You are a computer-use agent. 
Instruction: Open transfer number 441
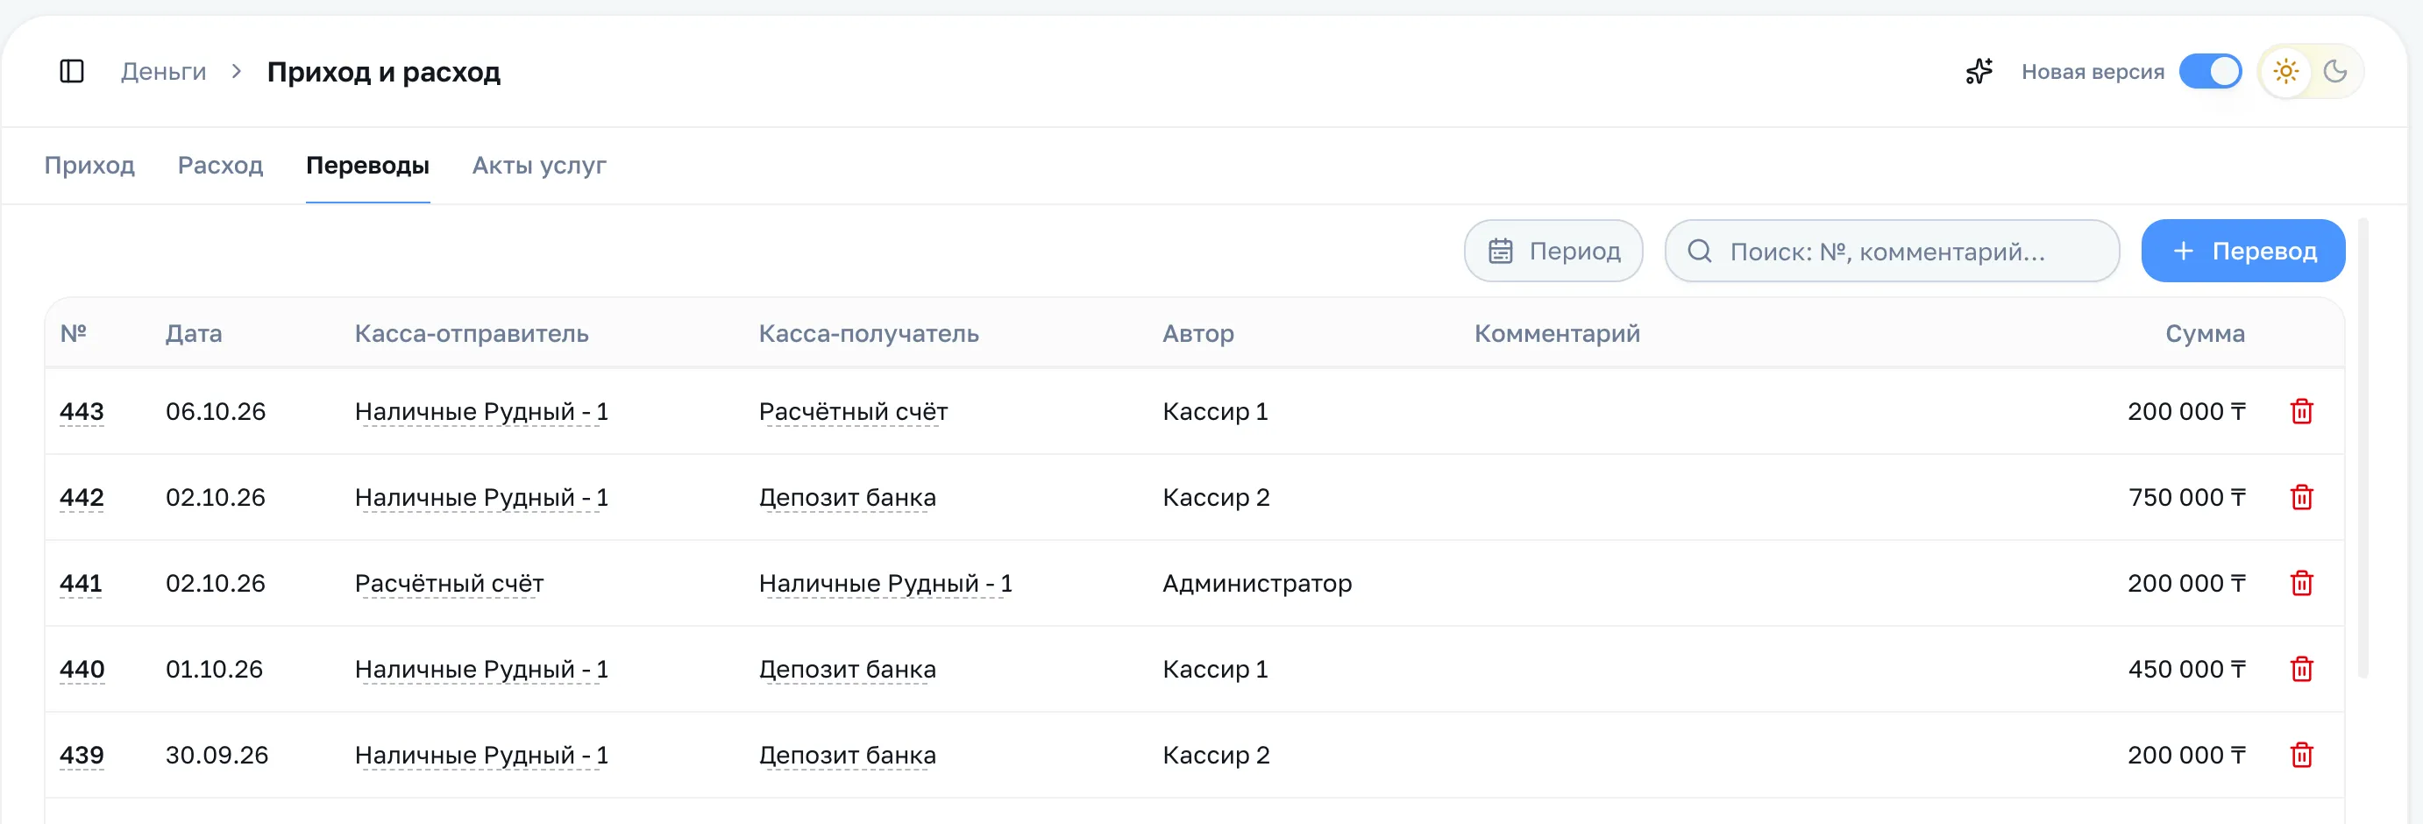coord(81,583)
